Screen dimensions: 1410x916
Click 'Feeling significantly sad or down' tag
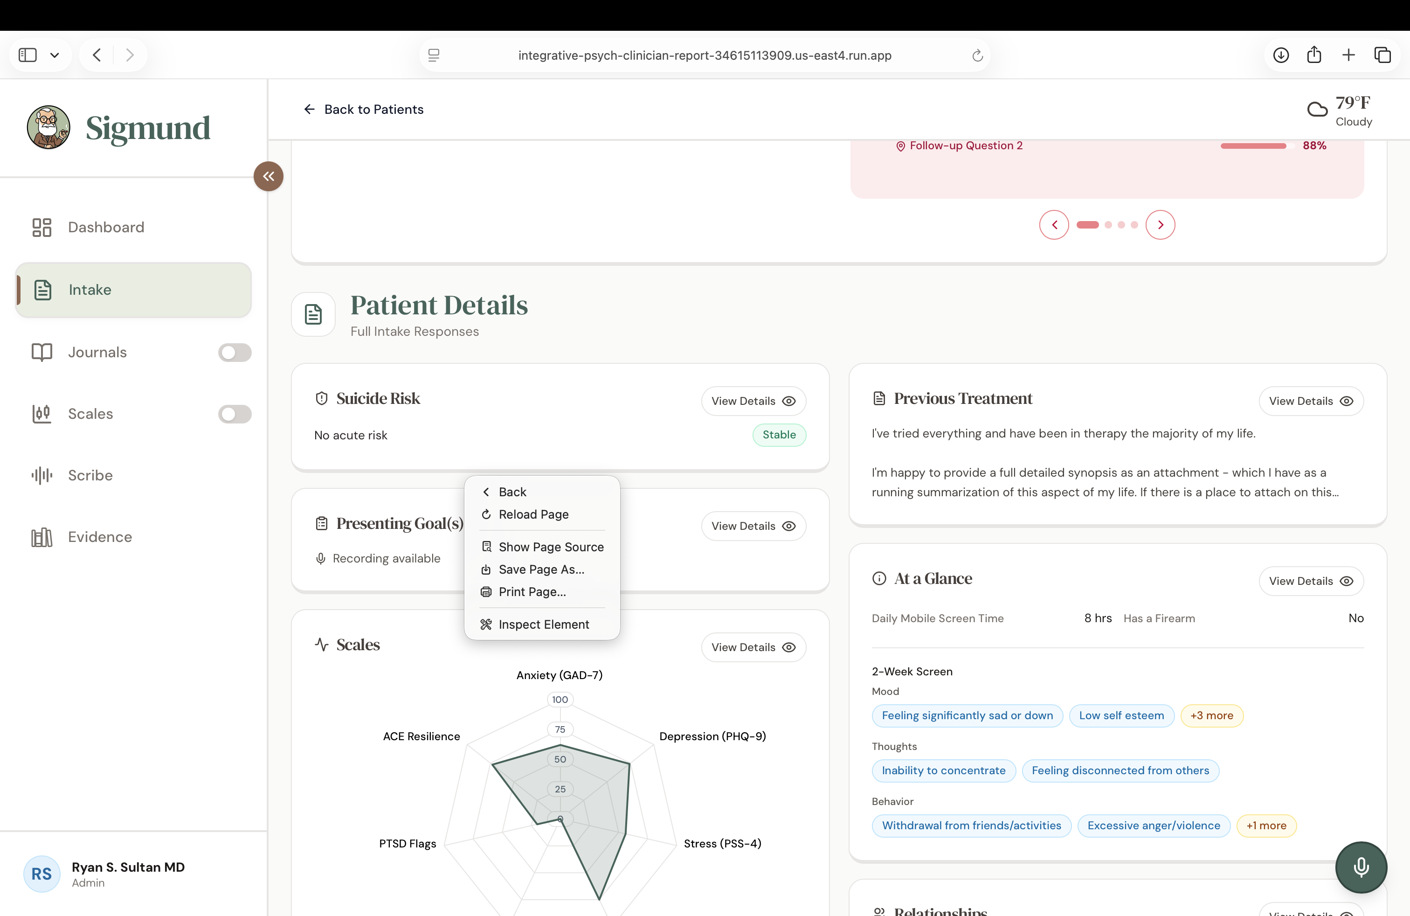(x=967, y=716)
